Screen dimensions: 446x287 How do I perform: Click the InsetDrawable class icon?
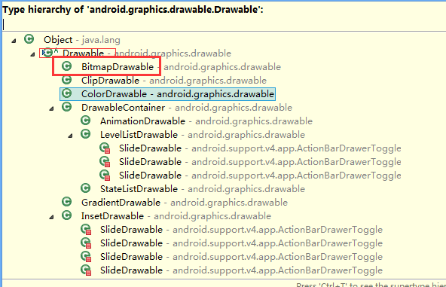click(x=66, y=215)
